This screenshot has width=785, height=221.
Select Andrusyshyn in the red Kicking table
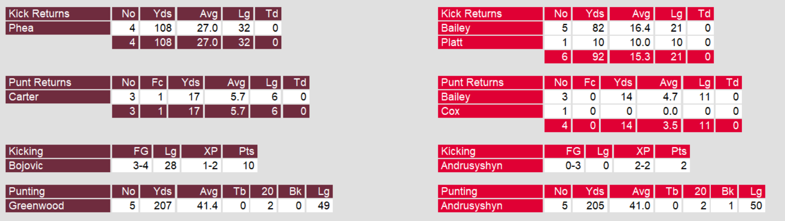471,166
